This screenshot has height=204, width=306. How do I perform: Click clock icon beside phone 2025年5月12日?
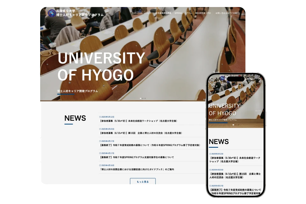[210, 154]
